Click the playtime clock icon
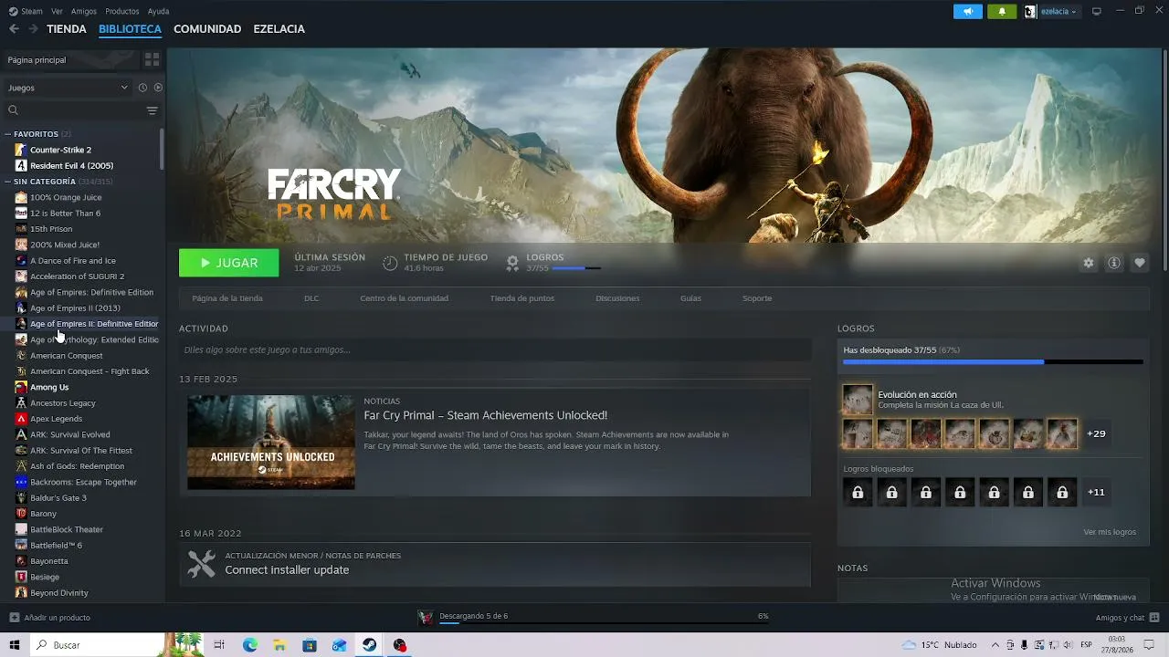Image resolution: width=1169 pixels, height=657 pixels. (390, 263)
